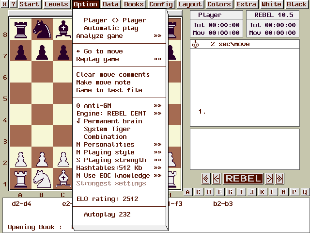
Task: Click the L letter button
Action: point(273,192)
